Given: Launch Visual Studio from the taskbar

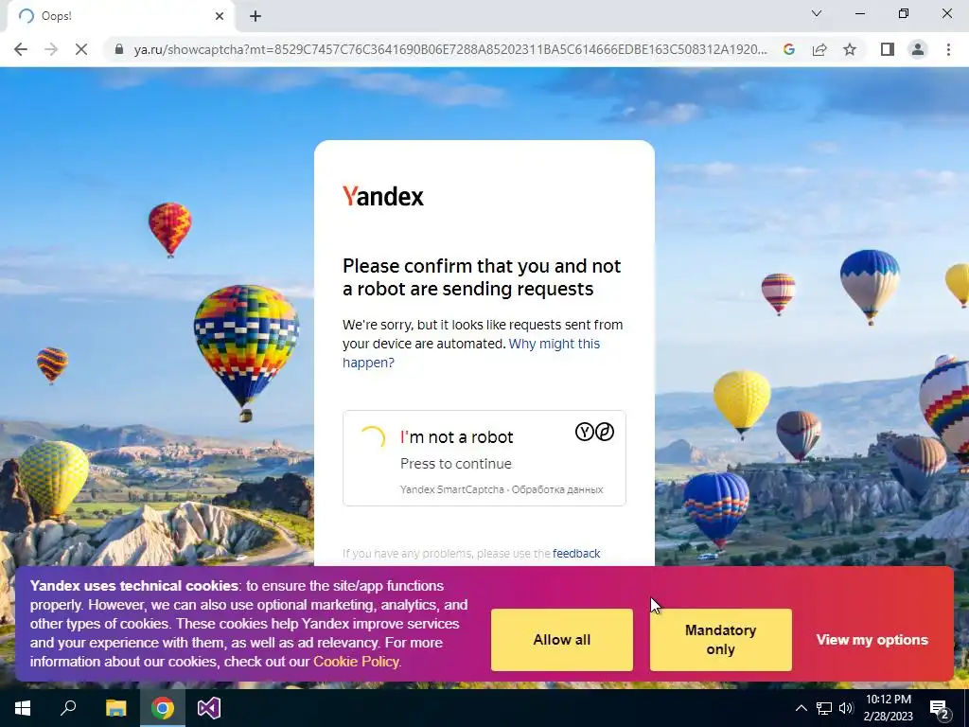Looking at the screenshot, I should coord(209,708).
